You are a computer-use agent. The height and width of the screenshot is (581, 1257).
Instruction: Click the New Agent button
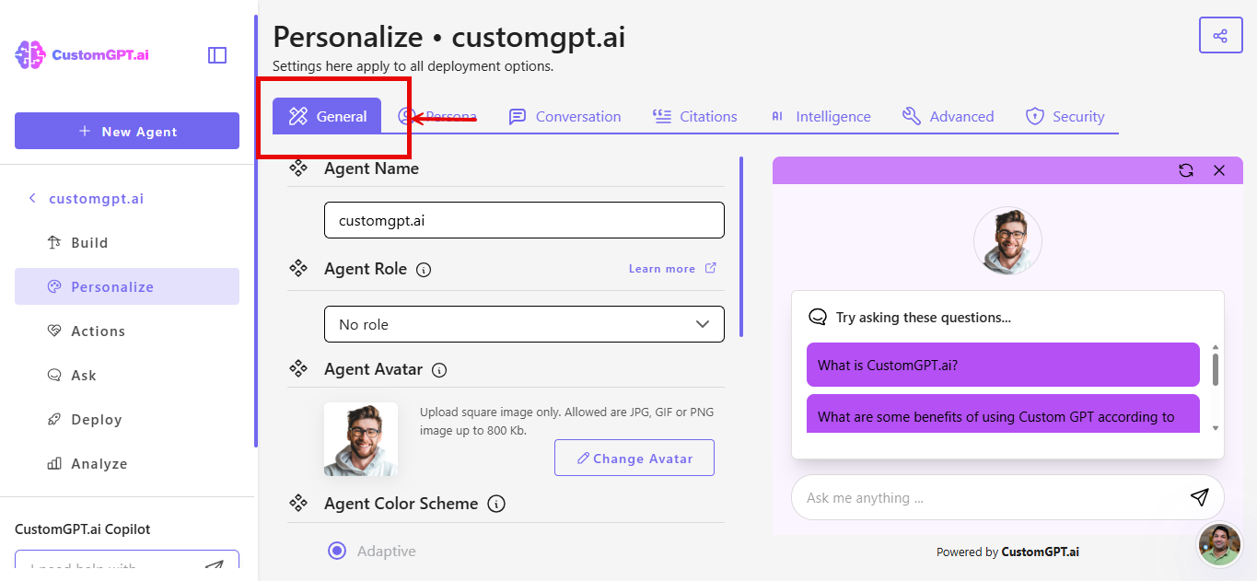[x=127, y=131]
